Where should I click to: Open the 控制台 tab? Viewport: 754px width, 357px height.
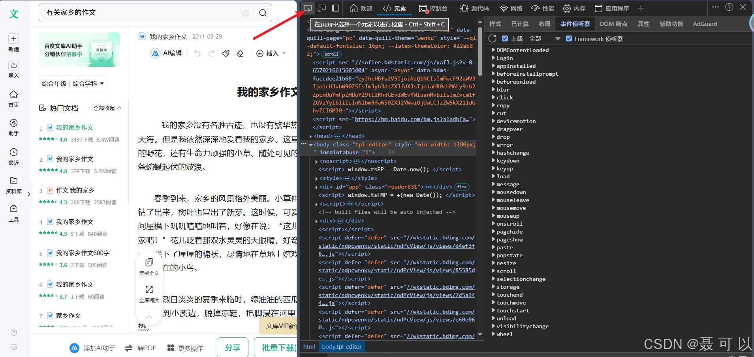click(x=433, y=8)
